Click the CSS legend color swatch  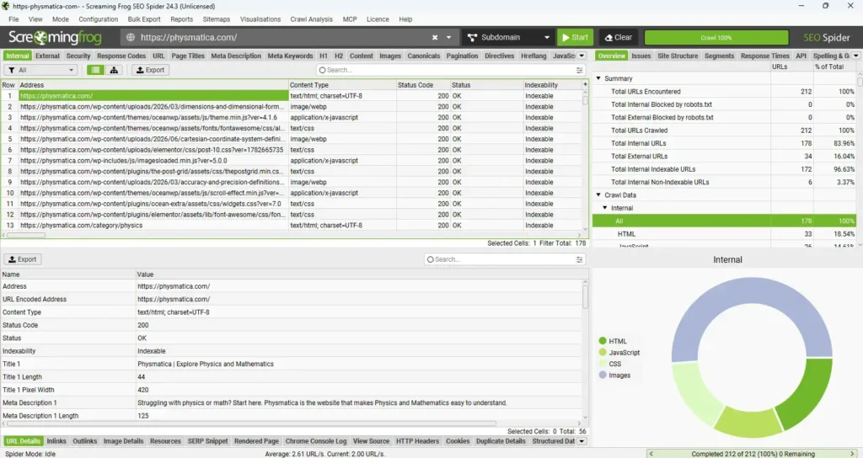[x=603, y=364]
